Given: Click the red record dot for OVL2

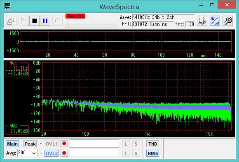Looking at the screenshot, I should (64, 153).
